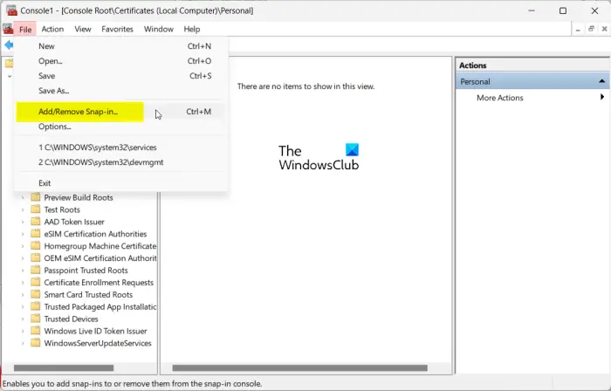This screenshot has height=391, width=611.
Task: Choose Save As... from the File menu
Action: click(120, 91)
